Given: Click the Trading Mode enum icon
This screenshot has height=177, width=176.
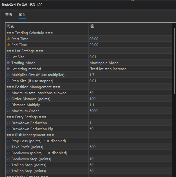Looking at the screenshot, I should pos(8,63).
